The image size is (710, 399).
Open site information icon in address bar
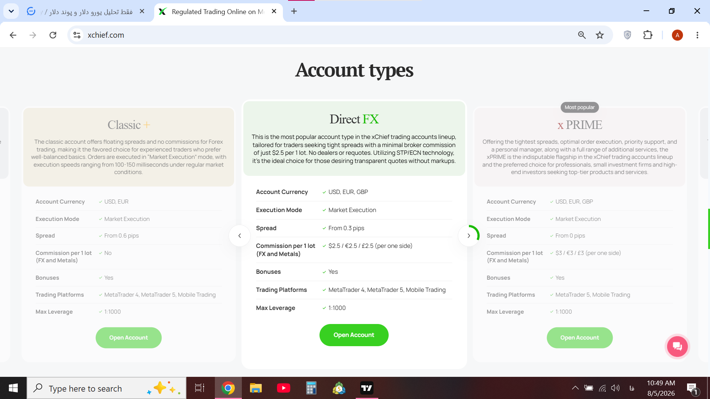77,35
